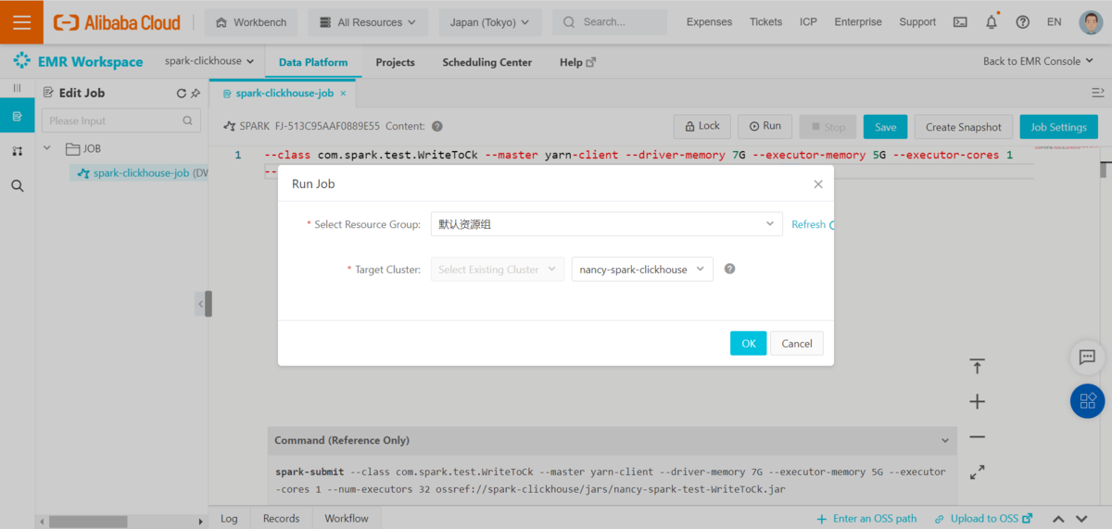This screenshot has height=529, width=1112.
Task: Open the Log tab
Action: [x=229, y=518]
